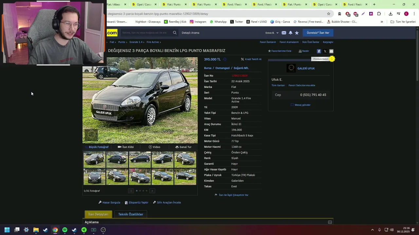
Task: Open notifications bell icon in site header
Action: (x=290, y=33)
